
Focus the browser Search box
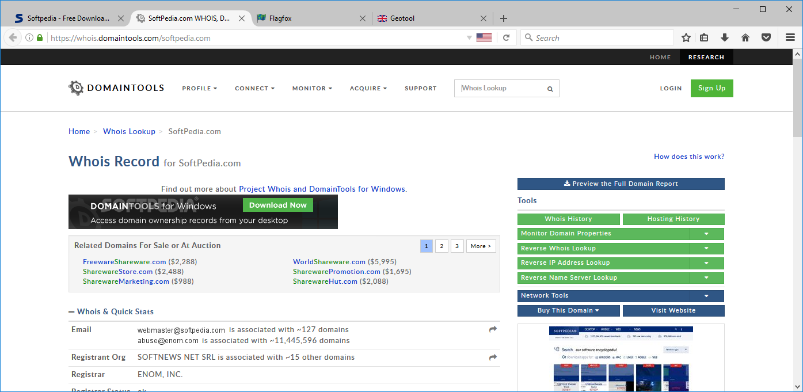coord(597,38)
